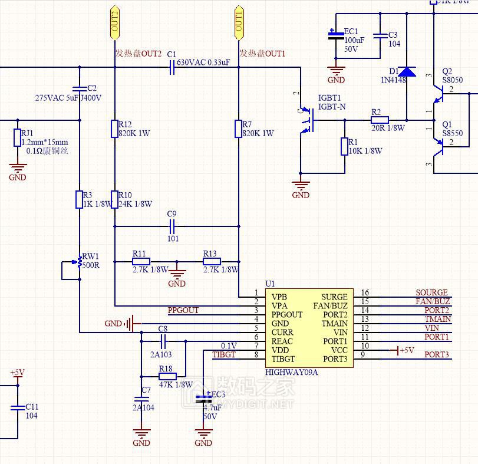Image resolution: width=478 pixels, height=464 pixels.
Task: Select the FAN/BUZ net label
Action: pos(433,301)
